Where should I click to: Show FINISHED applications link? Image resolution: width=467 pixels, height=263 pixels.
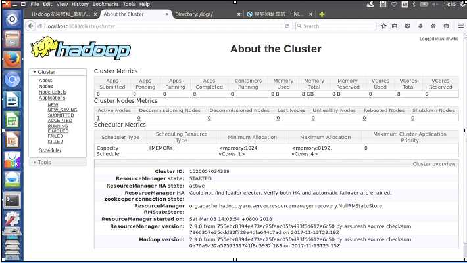(x=58, y=131)
